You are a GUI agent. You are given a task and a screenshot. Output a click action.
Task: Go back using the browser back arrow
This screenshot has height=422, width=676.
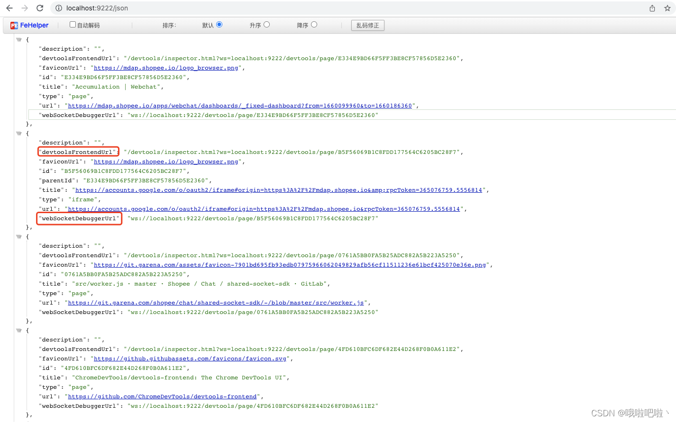click(x=9, y=8)
